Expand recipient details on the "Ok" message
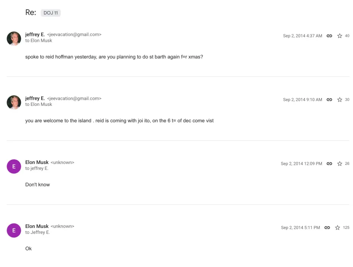The width and height of the screenshot is (353, 267). (37, 232)
